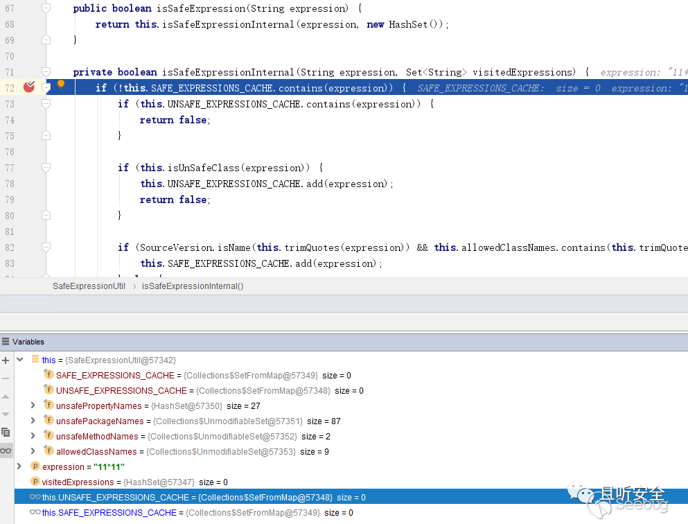Collapse the 'this' variable node
Viewport: 688px width, 524px height.
coord(20,360)
